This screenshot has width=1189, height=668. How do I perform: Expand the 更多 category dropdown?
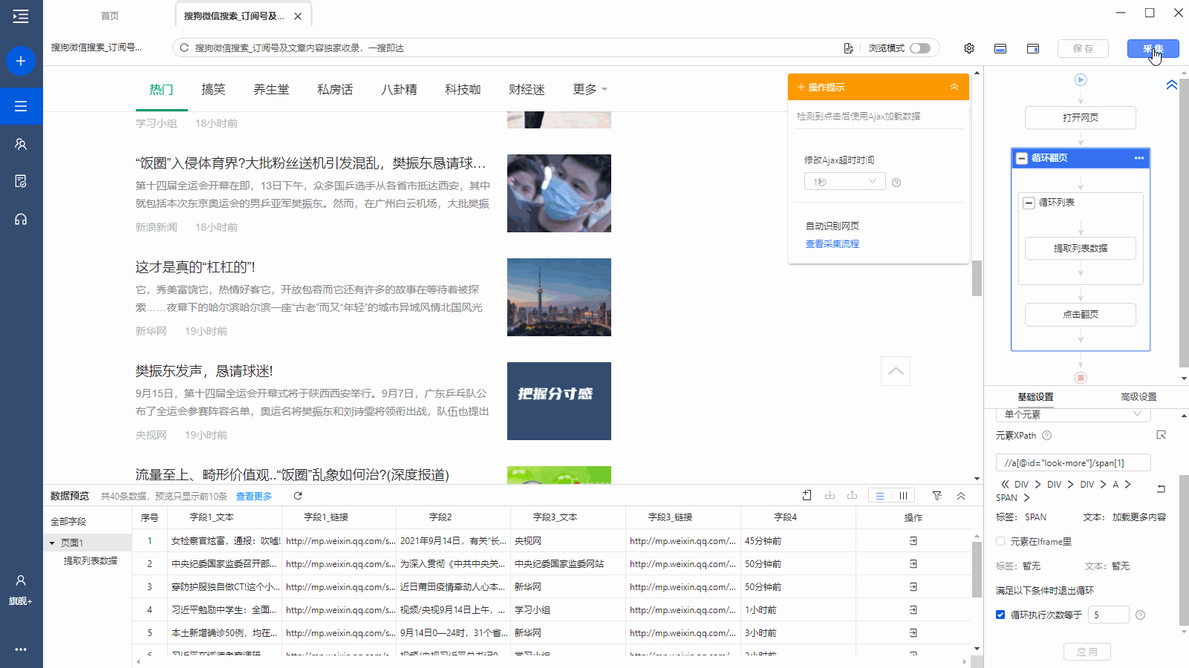590,90
